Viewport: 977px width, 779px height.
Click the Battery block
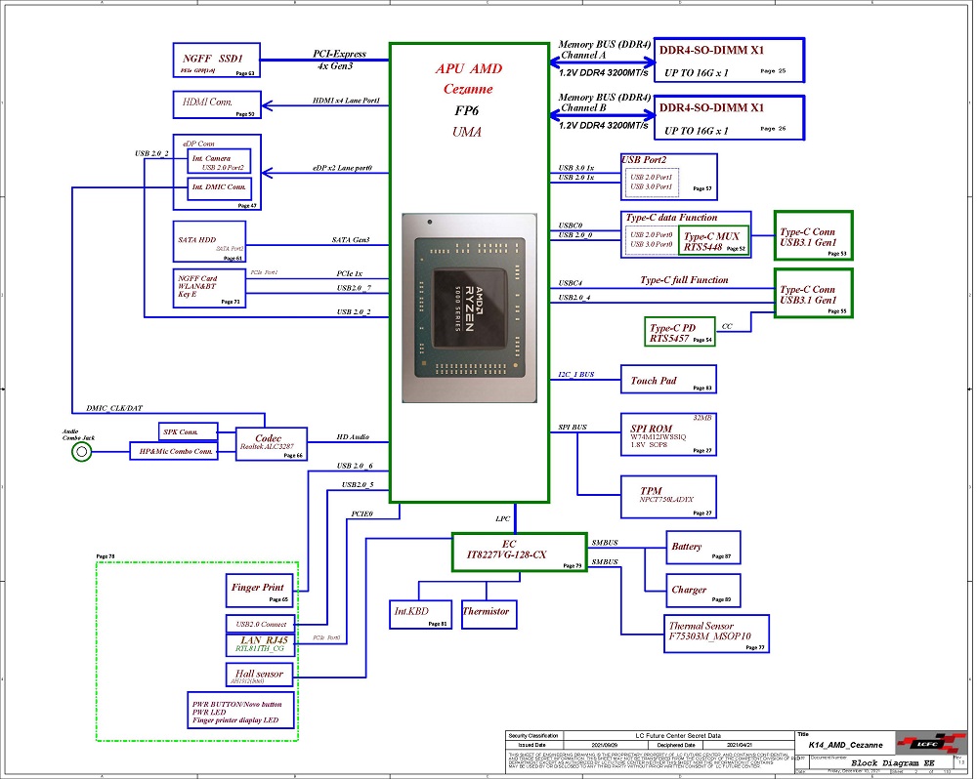(x=702, y=548)
